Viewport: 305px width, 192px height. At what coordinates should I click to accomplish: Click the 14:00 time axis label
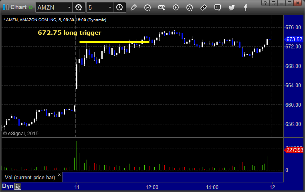(212, 187)
